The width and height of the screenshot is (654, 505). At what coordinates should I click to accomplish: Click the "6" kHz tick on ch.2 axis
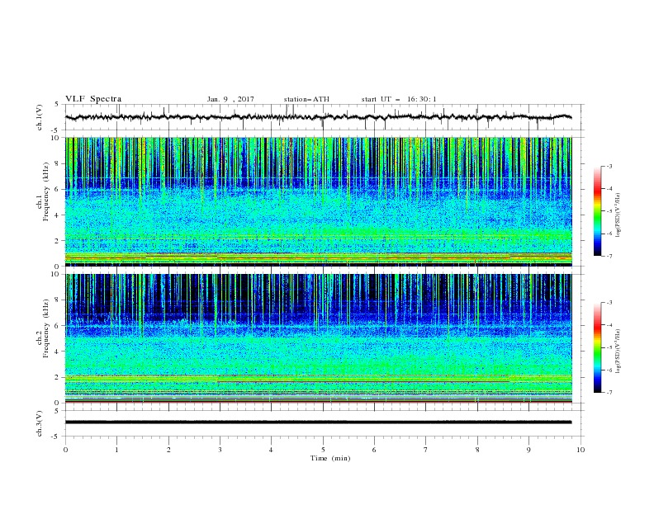(58, 325)
